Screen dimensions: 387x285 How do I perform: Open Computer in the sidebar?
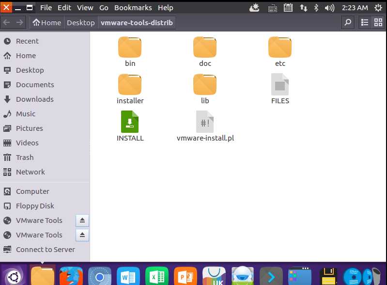coord(45,191)
